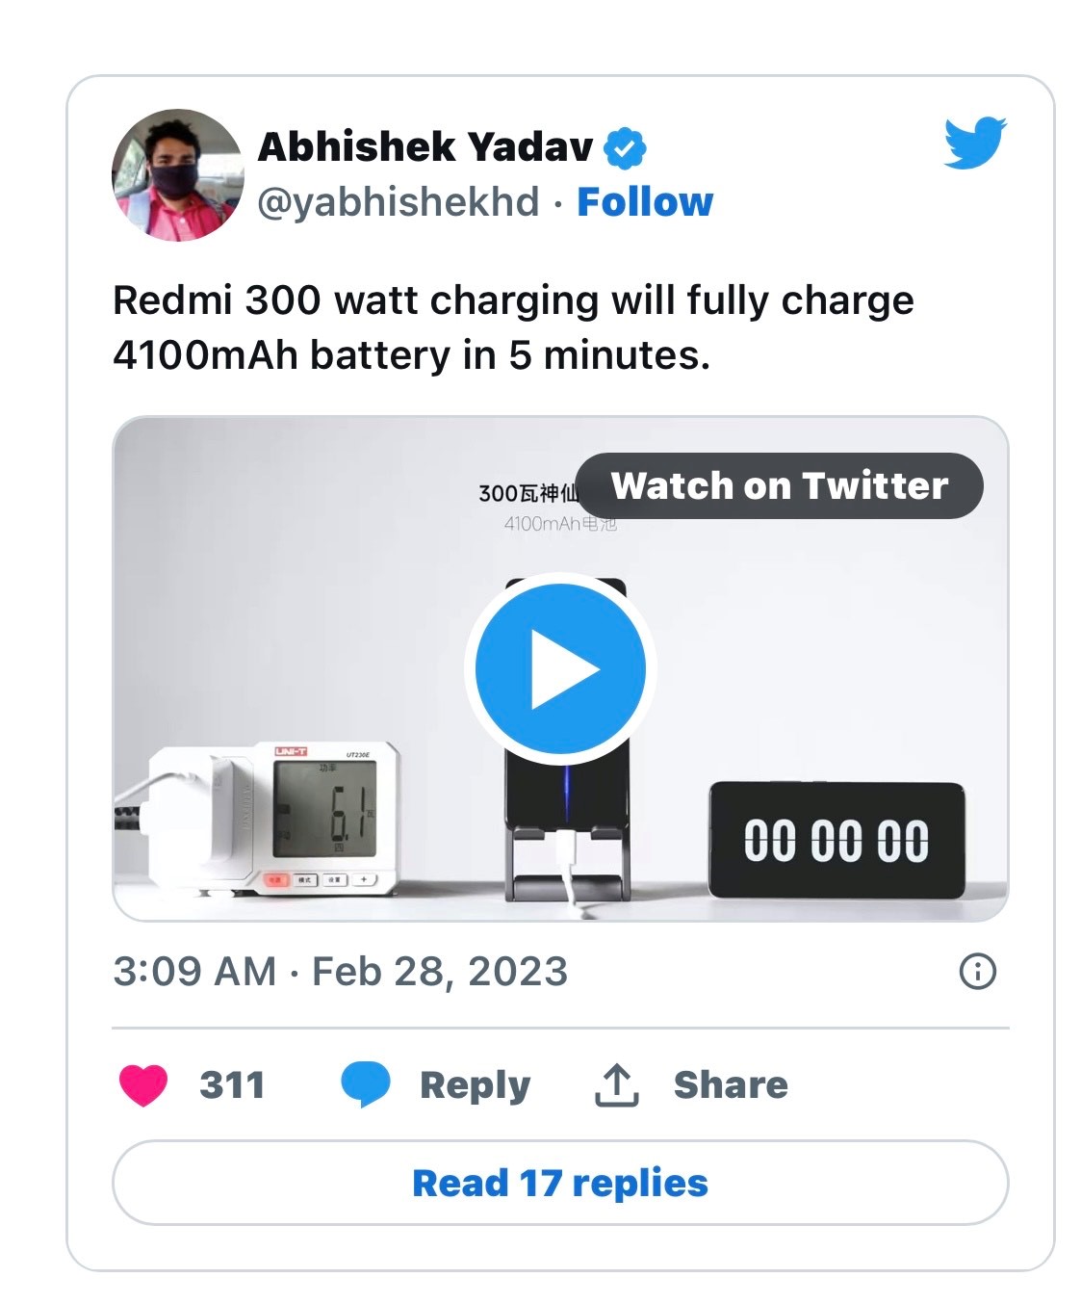The width and height of the screenshot is (1081, 1304).
Task: Click the blue reply speech bubble icon
Action: pos(366,1084)
